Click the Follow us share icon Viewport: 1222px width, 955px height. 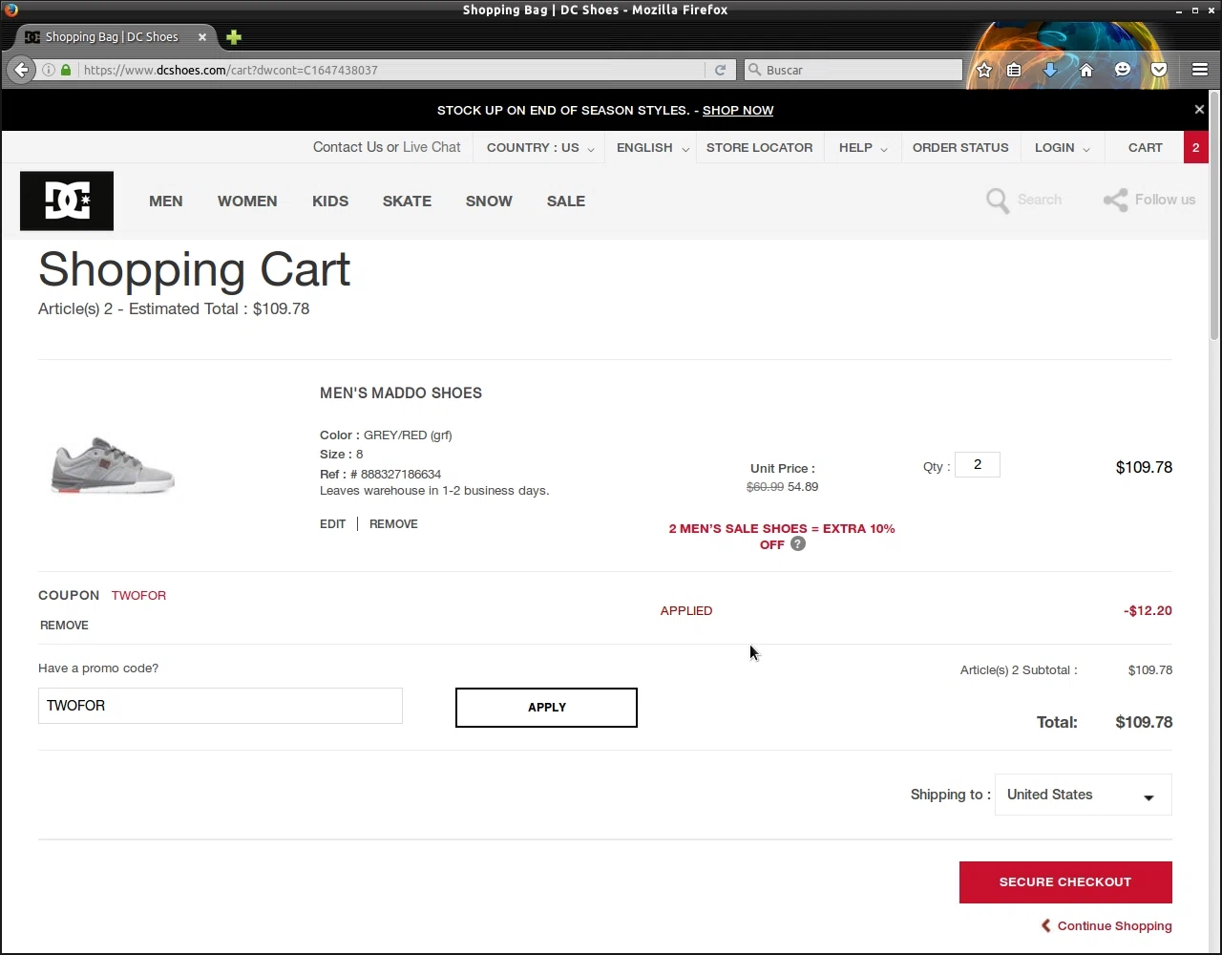(1115, 200)
